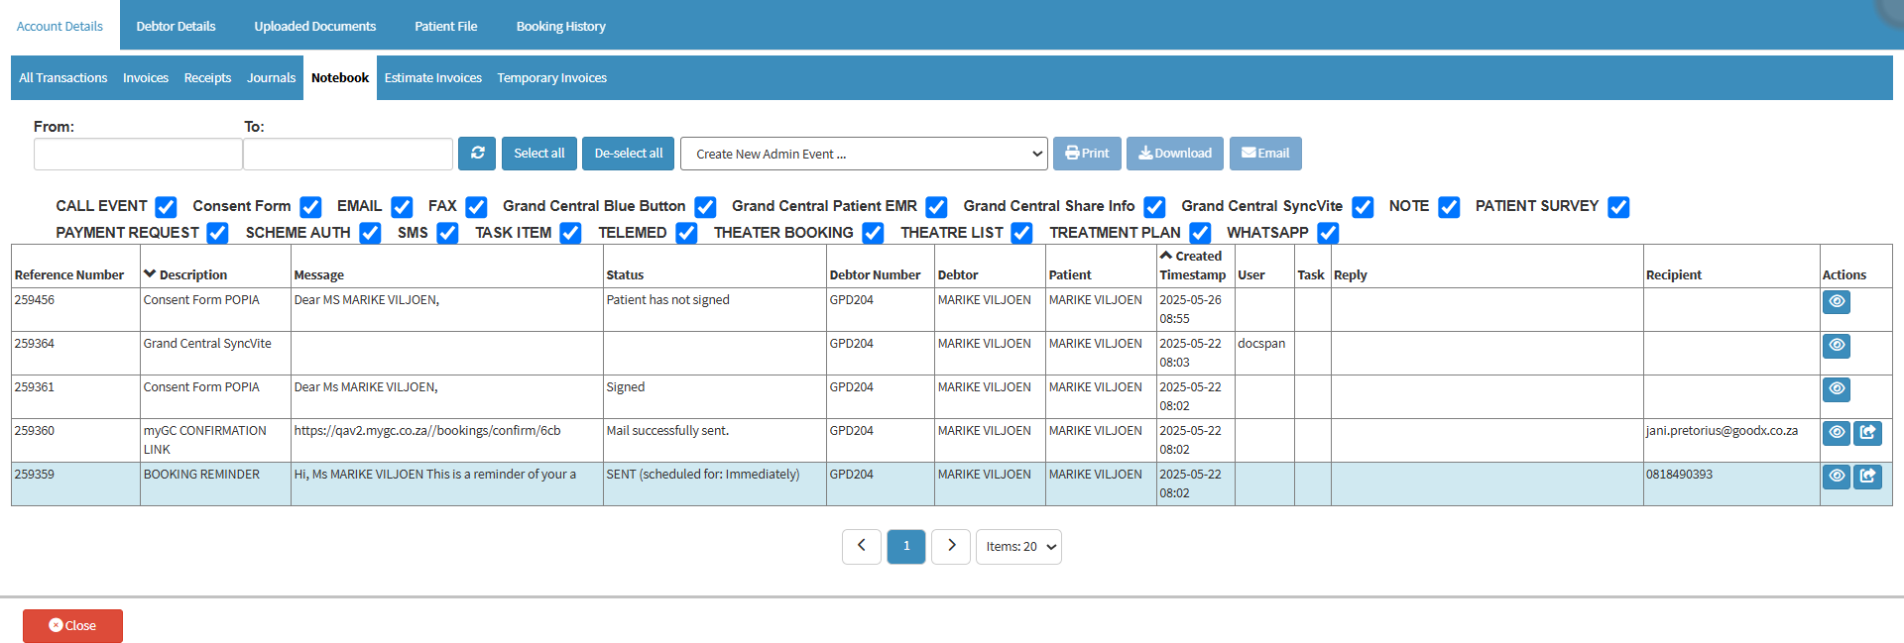View details of entry 259456
Viewport: 1904px width, 643px height.
click(x=1836, y=302)
